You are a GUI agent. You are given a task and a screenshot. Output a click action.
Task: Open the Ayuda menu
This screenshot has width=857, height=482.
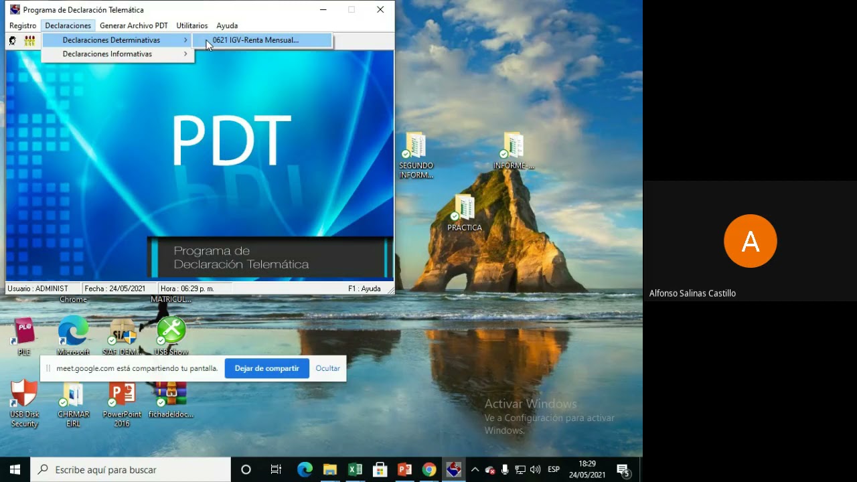[227, 25]
